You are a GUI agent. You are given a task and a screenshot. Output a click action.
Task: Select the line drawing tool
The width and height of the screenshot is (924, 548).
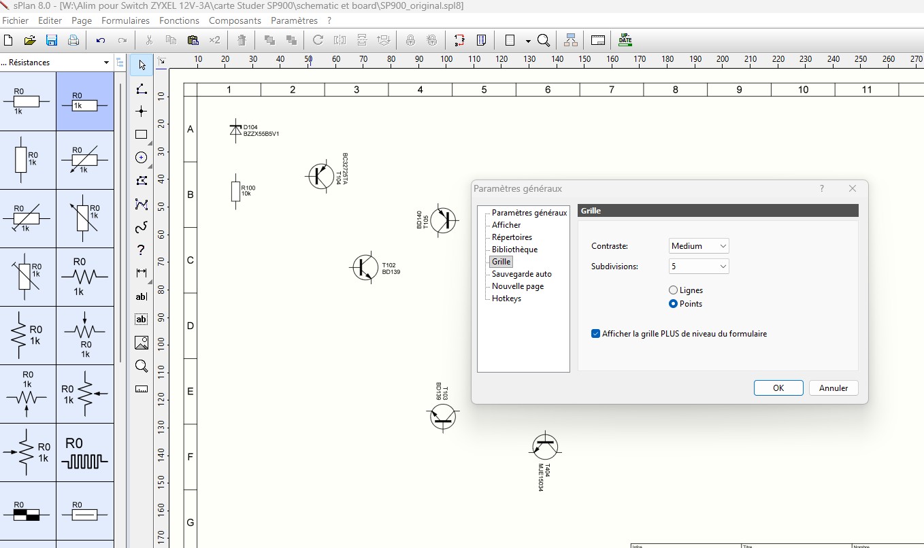coord(142,88)
